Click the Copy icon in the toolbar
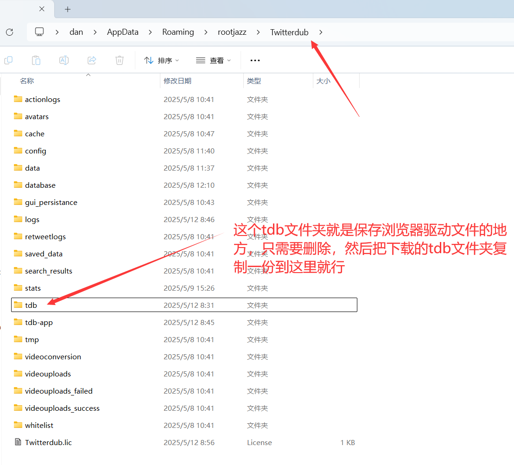The width and height of the screenshot is (514, 465). [9, 60]
